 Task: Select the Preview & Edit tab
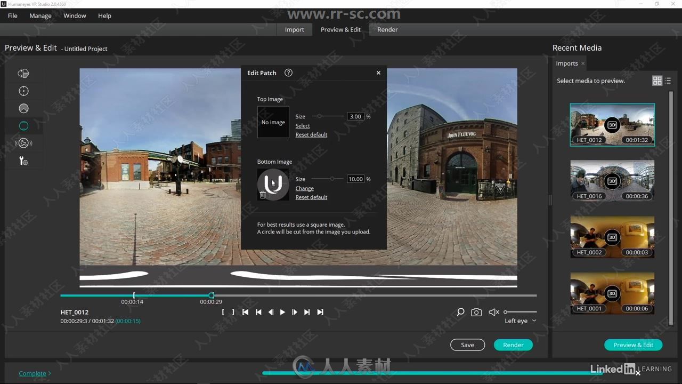point(340,29)
